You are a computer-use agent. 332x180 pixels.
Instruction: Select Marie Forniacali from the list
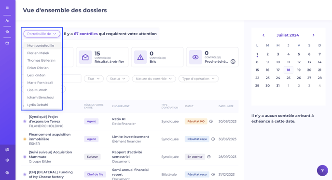pos(42,83)
